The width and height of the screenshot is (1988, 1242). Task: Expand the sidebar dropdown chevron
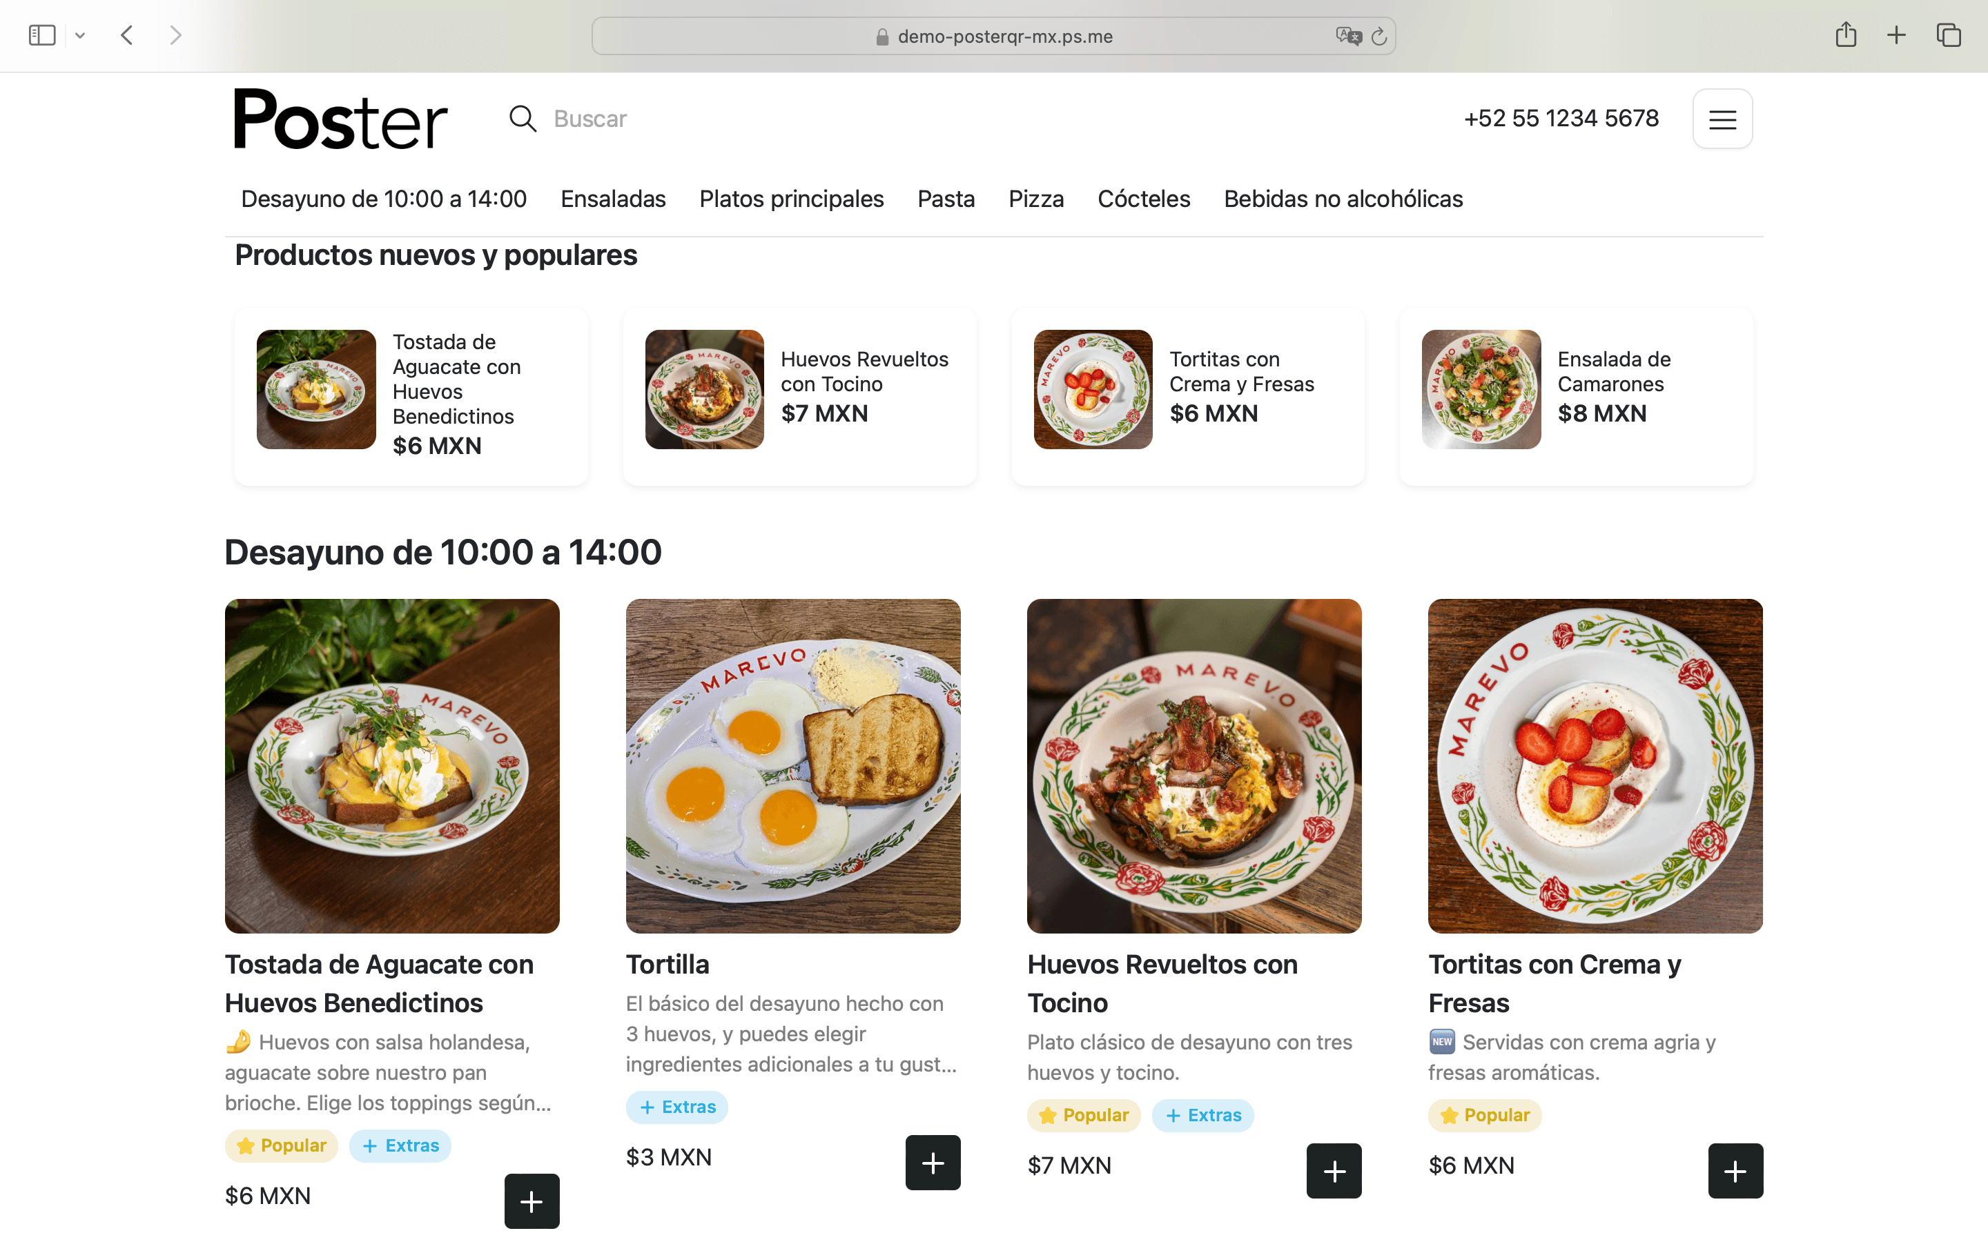(79, 35)
